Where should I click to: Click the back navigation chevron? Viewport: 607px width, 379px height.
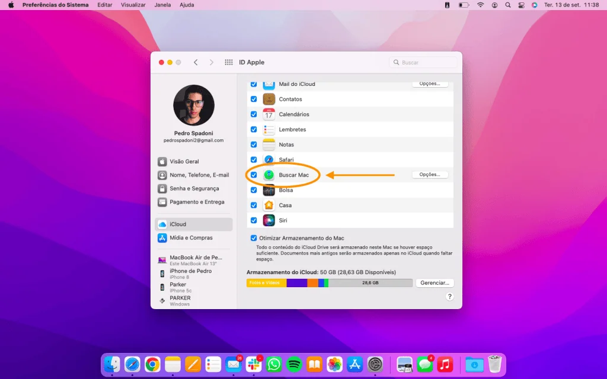click(x=196, y=62)
